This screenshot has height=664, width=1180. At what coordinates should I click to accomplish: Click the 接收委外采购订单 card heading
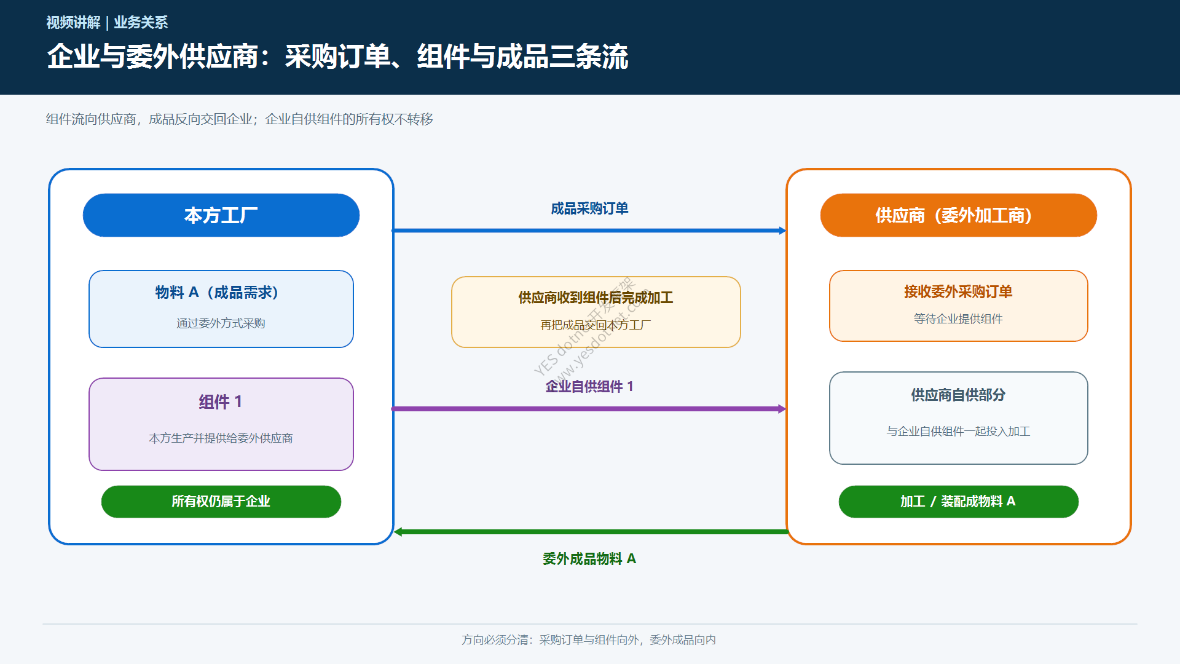[x=958, y=292]
